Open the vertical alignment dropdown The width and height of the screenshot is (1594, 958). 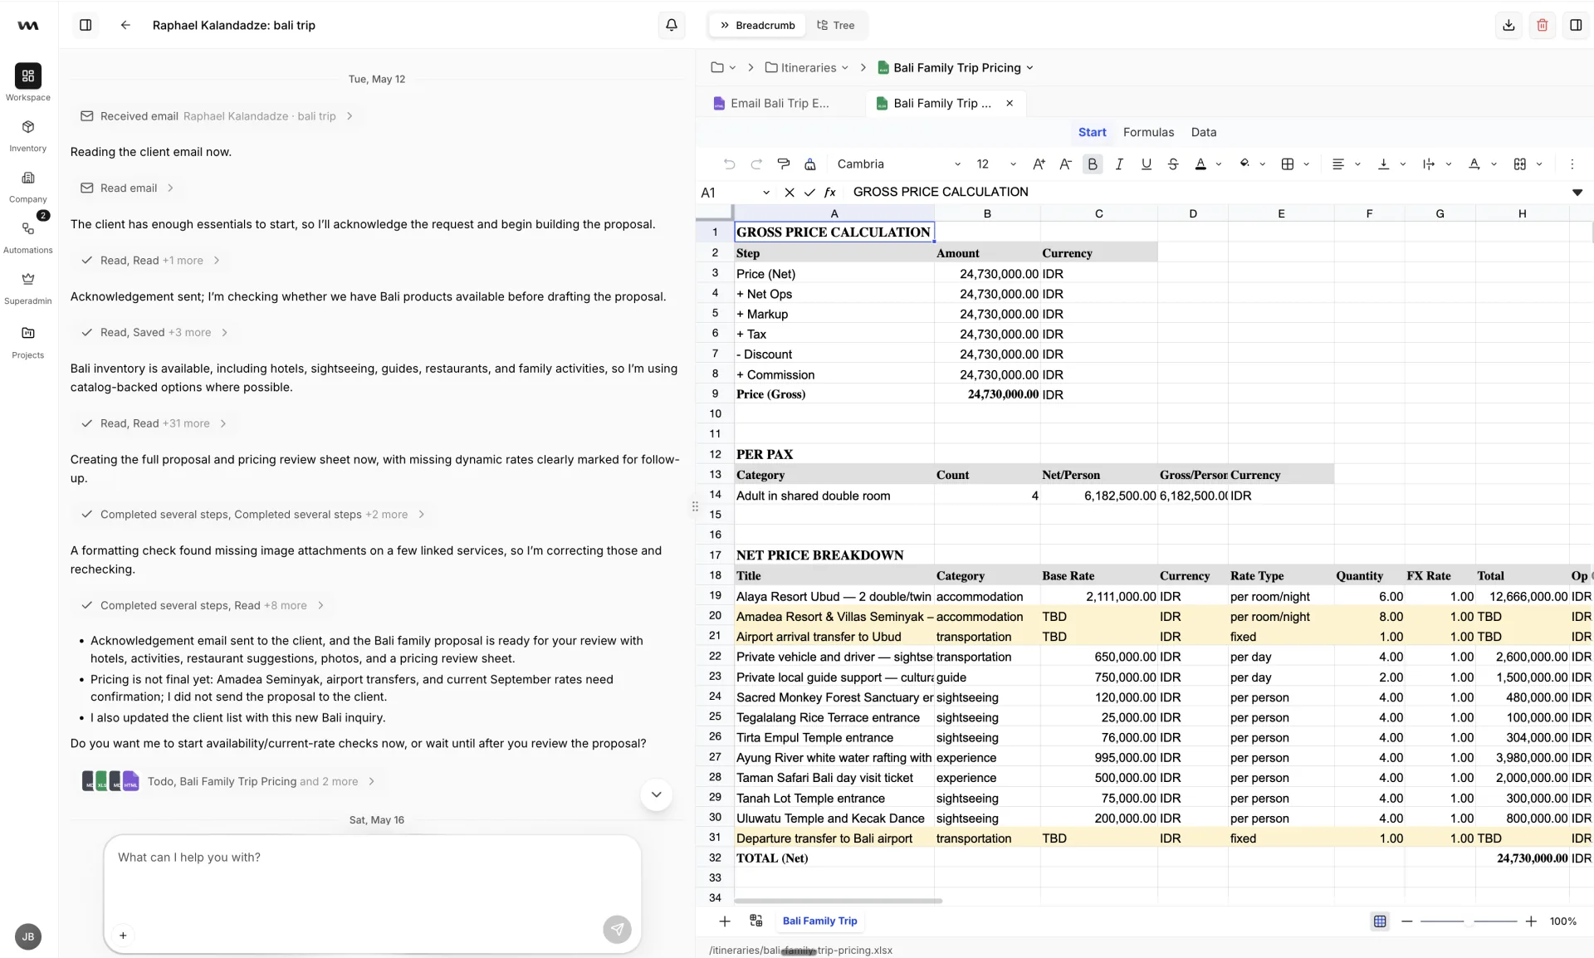(1403, 164)
